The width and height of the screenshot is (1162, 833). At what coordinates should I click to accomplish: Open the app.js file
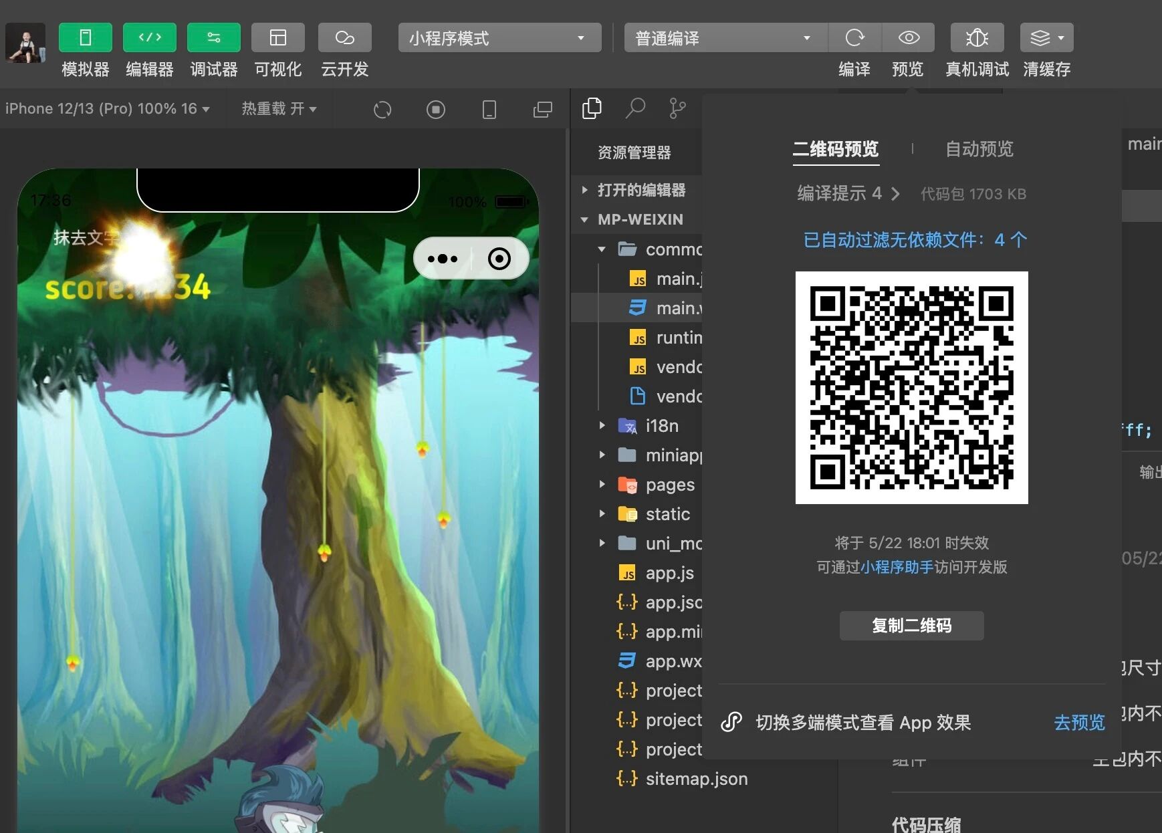636,573
